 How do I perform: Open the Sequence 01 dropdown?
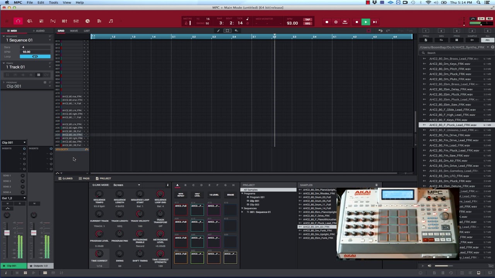(x=49, y=40)
